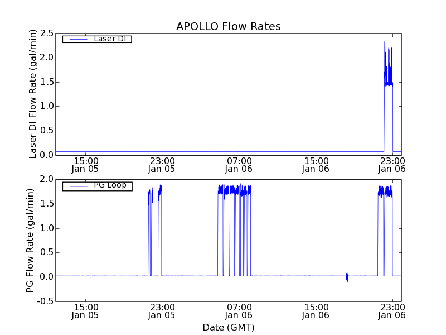Click the PG Flow Rate y-axis label
The image size is (446, 335).
pos(30,240)
